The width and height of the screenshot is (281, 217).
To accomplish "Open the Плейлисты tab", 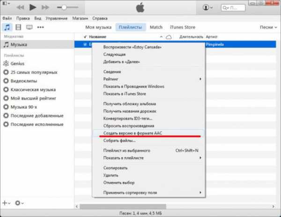I will [x=131, y=27].
